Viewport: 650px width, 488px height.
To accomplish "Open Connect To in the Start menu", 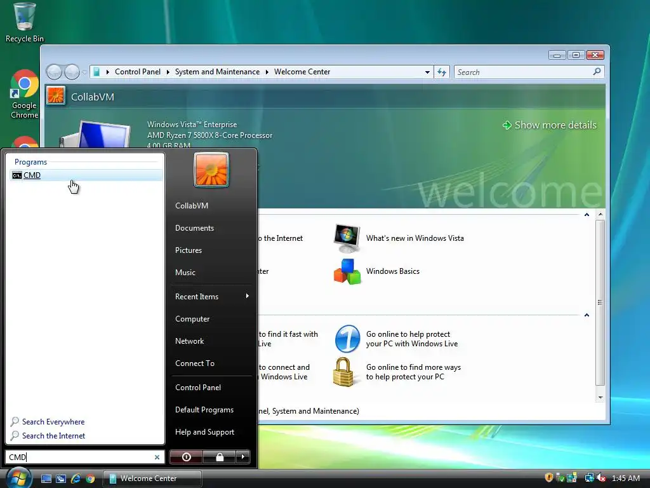I will tap(194, 363).
